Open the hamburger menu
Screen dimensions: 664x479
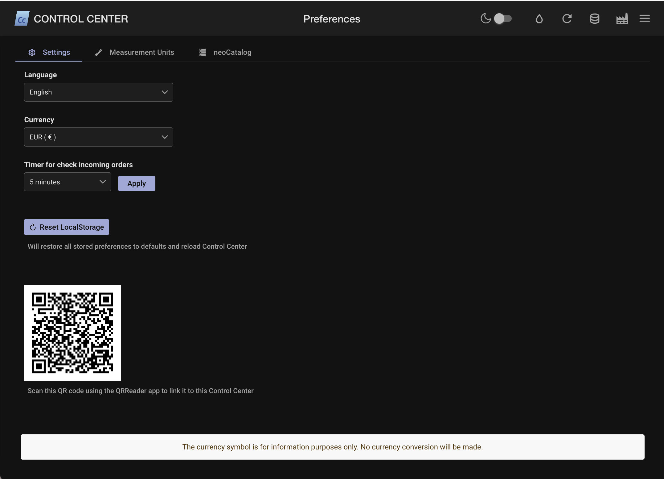tap(644, 18)
